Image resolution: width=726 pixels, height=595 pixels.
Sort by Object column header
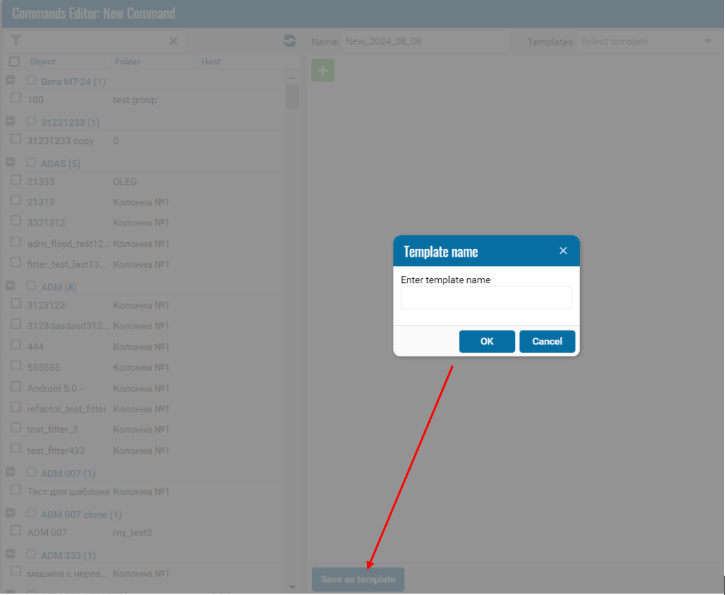click(x=42, y=62)
